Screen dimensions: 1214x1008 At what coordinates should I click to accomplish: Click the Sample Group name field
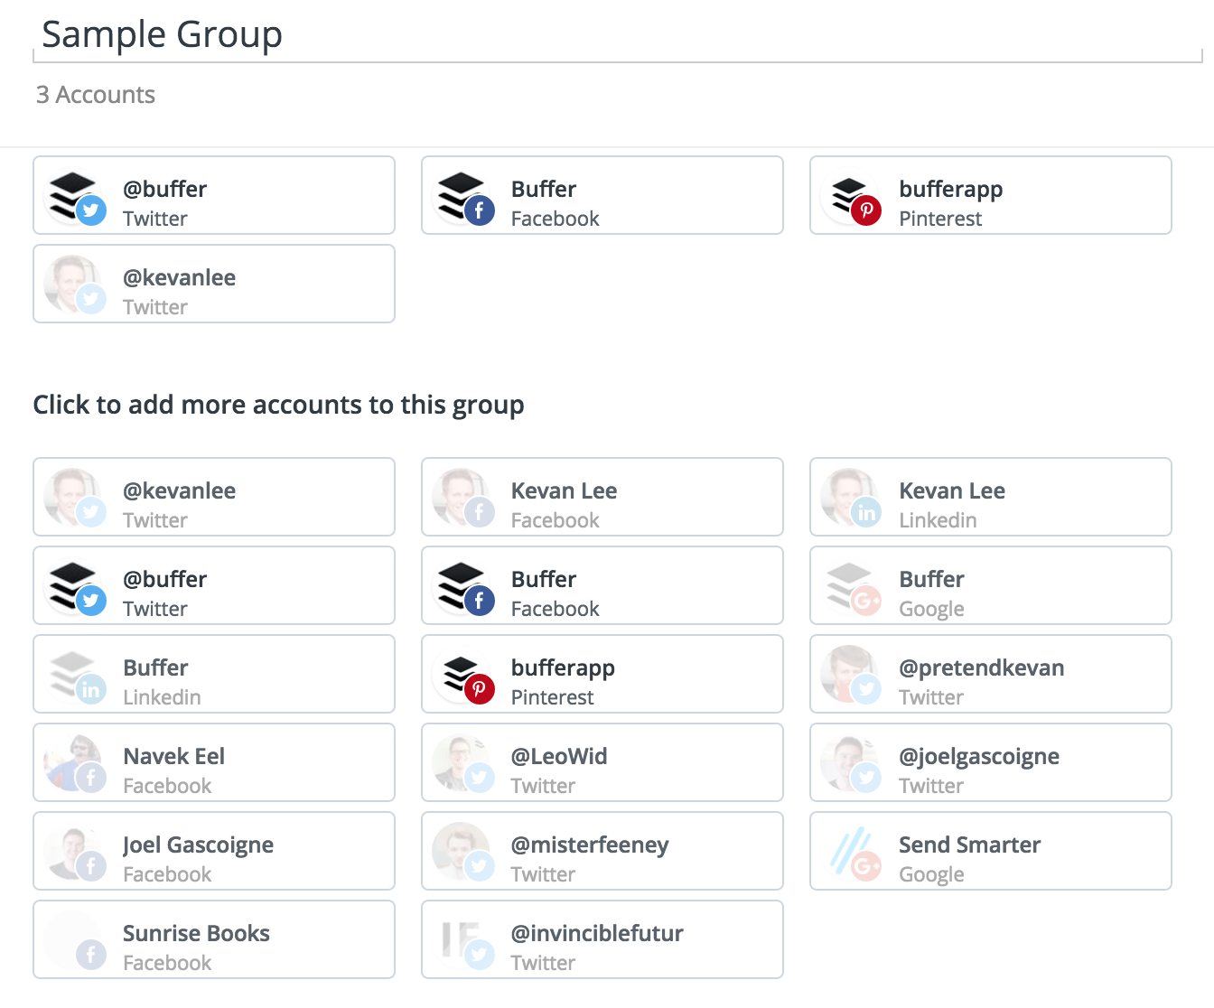(x=163, y=34)
